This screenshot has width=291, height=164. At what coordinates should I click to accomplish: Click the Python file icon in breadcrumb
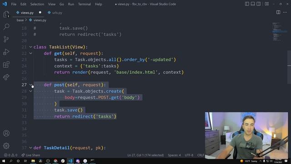(30, 20)
